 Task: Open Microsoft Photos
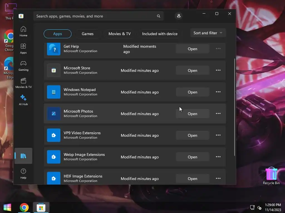(193, 114)
